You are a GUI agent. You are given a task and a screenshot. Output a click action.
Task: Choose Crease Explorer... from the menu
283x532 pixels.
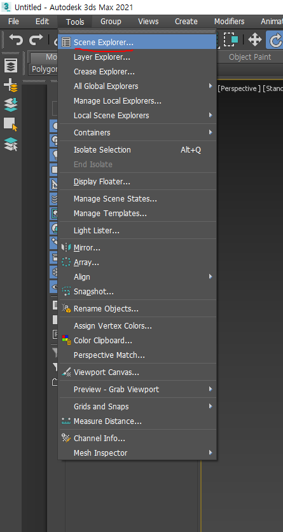point(137,72)
